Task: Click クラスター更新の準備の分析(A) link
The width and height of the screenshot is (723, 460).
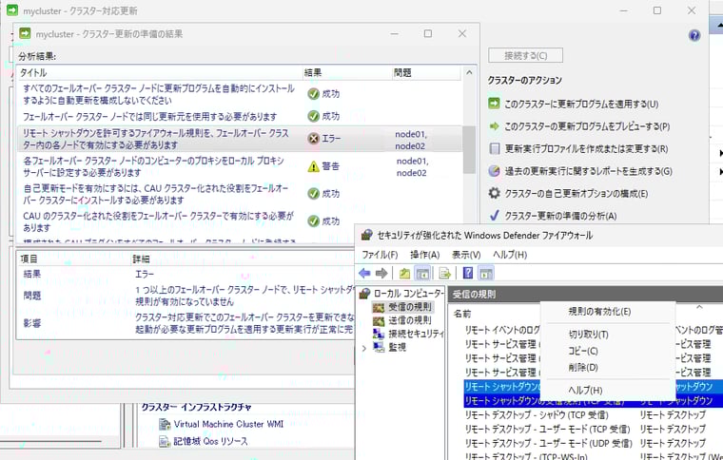Action: (560, 216)
